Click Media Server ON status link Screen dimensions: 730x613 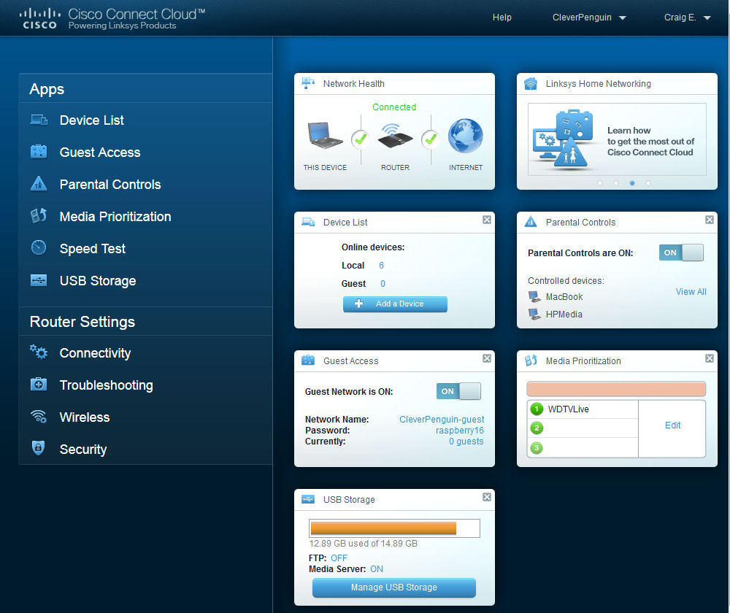(x=377, y=568)
